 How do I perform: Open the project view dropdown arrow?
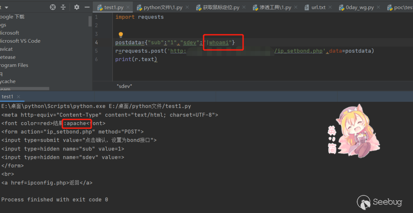coord(7,7)
